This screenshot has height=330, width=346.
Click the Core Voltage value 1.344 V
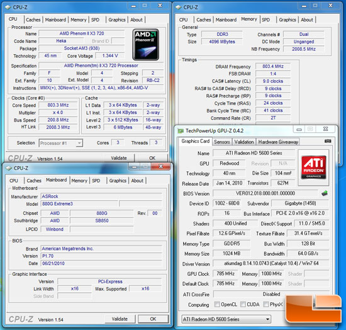(x=110, y=55)
